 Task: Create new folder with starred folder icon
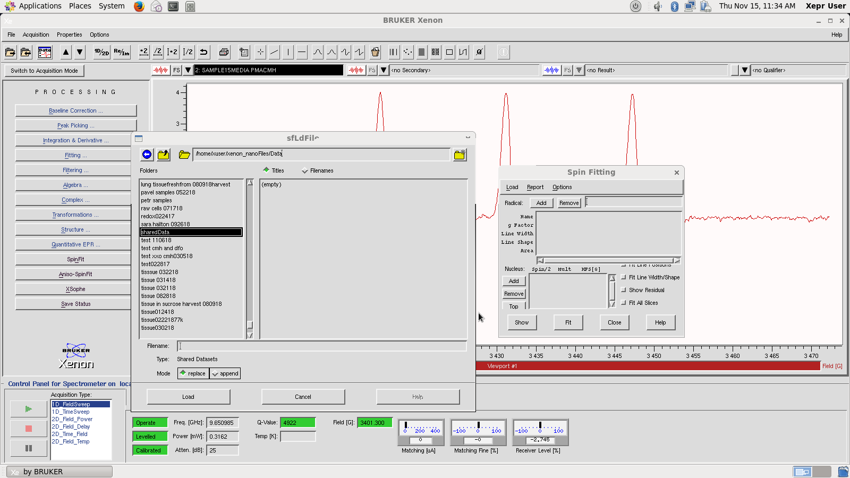(460, 155)
